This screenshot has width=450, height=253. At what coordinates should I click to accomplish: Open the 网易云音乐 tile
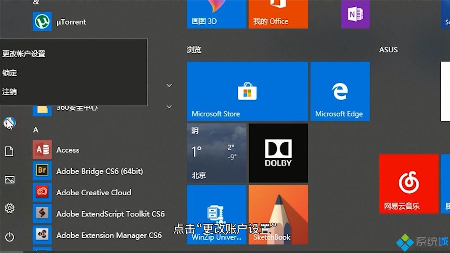(x=409, y=183)
